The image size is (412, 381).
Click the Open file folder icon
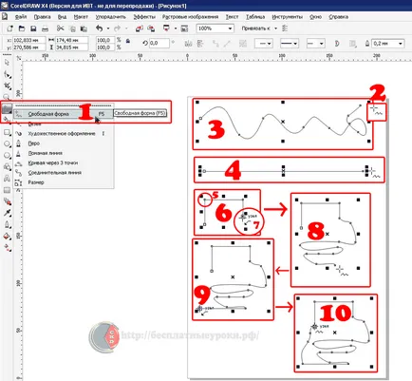[x=22, y=29]
